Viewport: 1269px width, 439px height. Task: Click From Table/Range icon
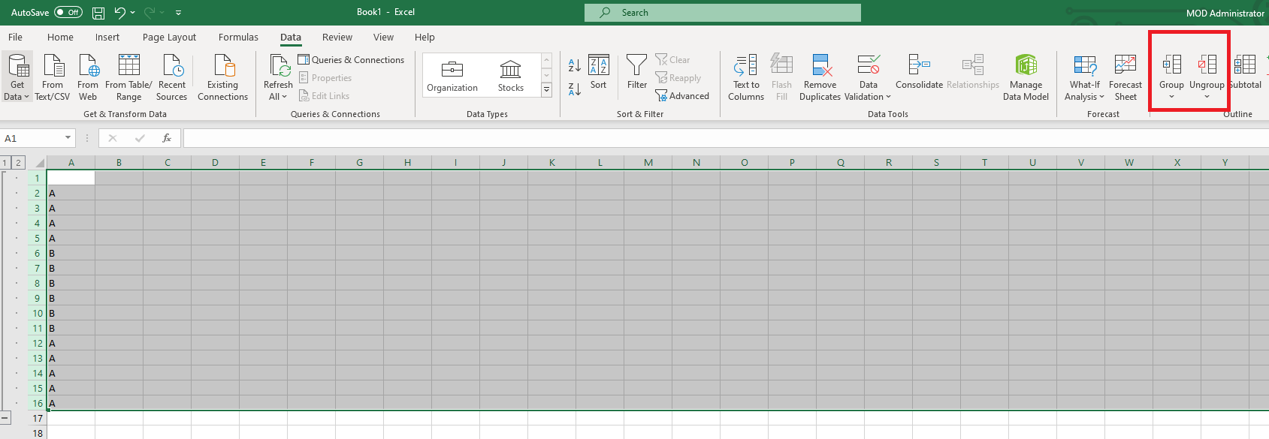[128, 77]
